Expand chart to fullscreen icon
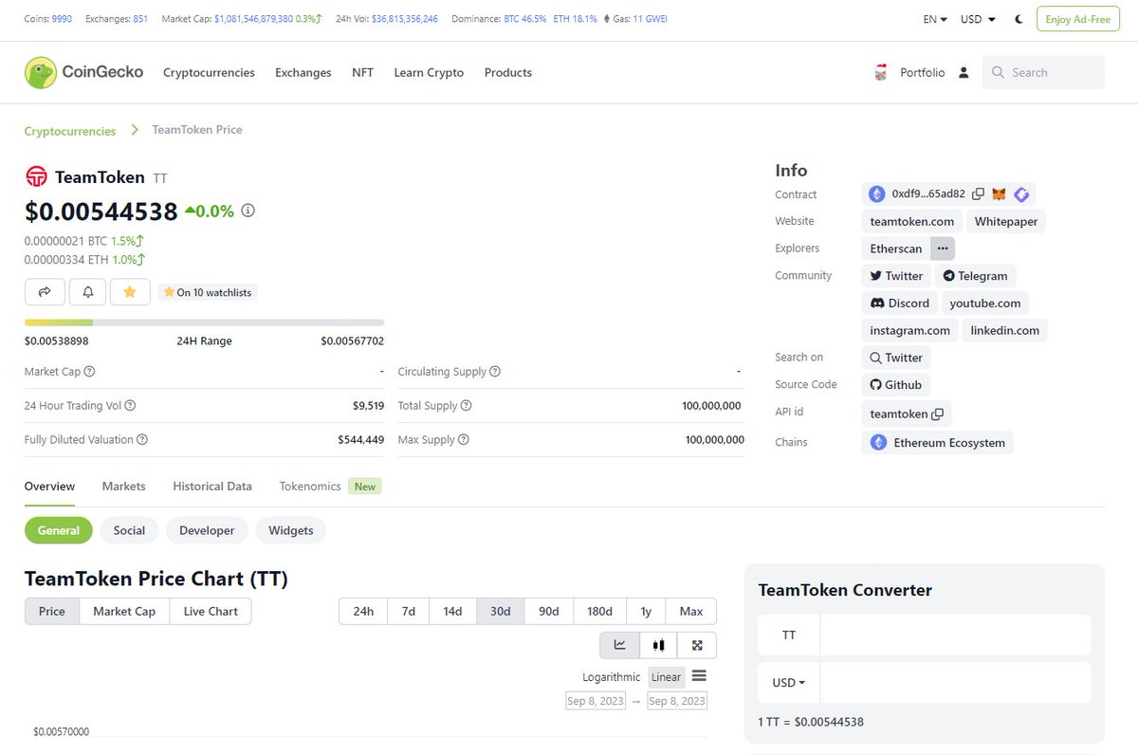Screen dimensions: 1138x755 697,645
